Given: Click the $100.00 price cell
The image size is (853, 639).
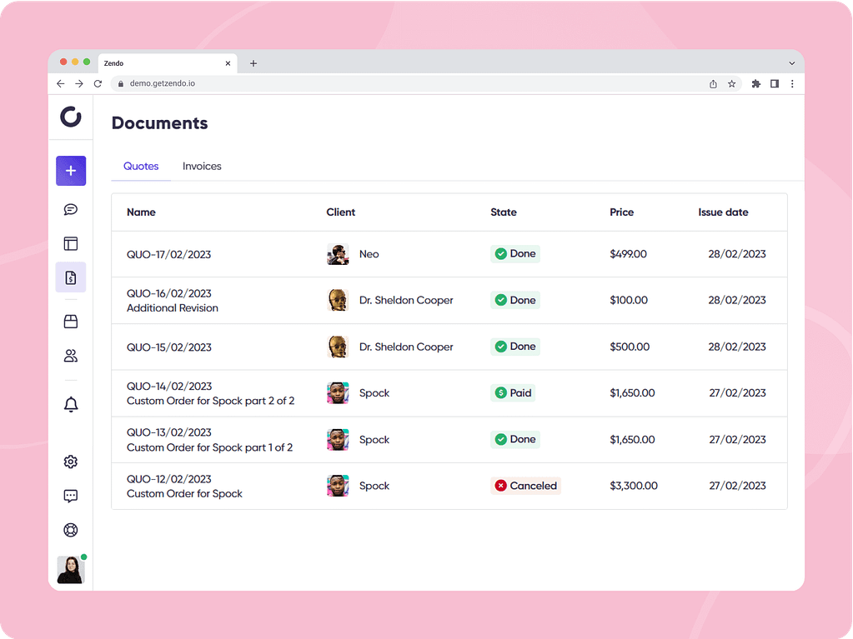Looking at the screenshot, I should click(x=629, y=301).
